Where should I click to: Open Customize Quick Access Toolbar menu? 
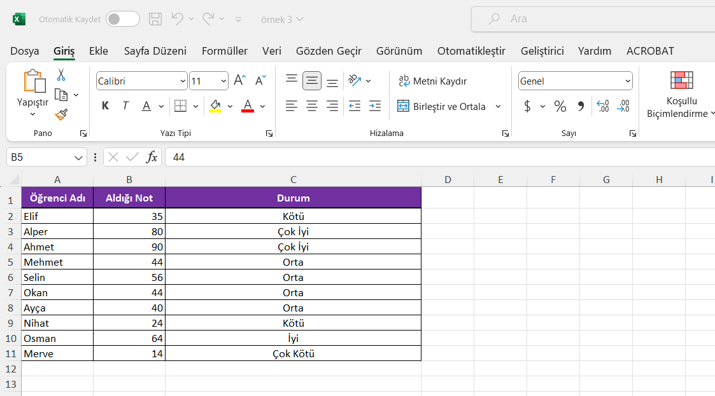[238, 20]
